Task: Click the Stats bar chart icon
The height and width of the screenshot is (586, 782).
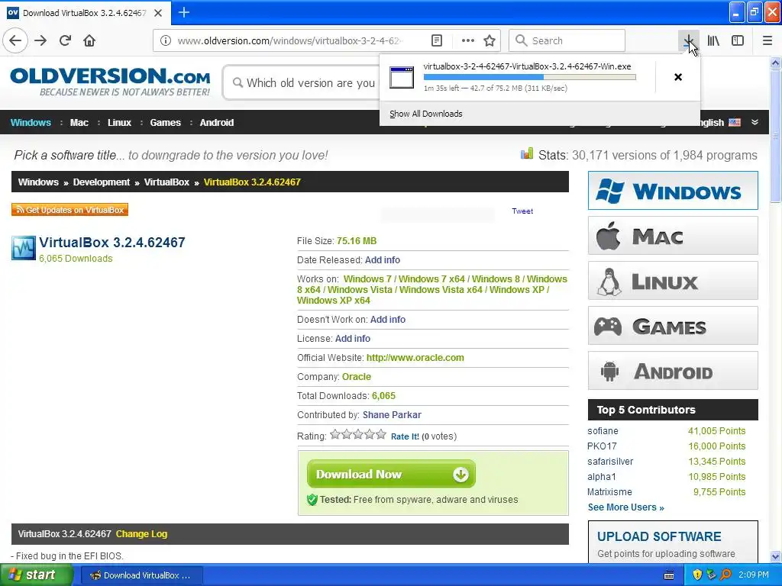Action: click(x=527, y=153)
